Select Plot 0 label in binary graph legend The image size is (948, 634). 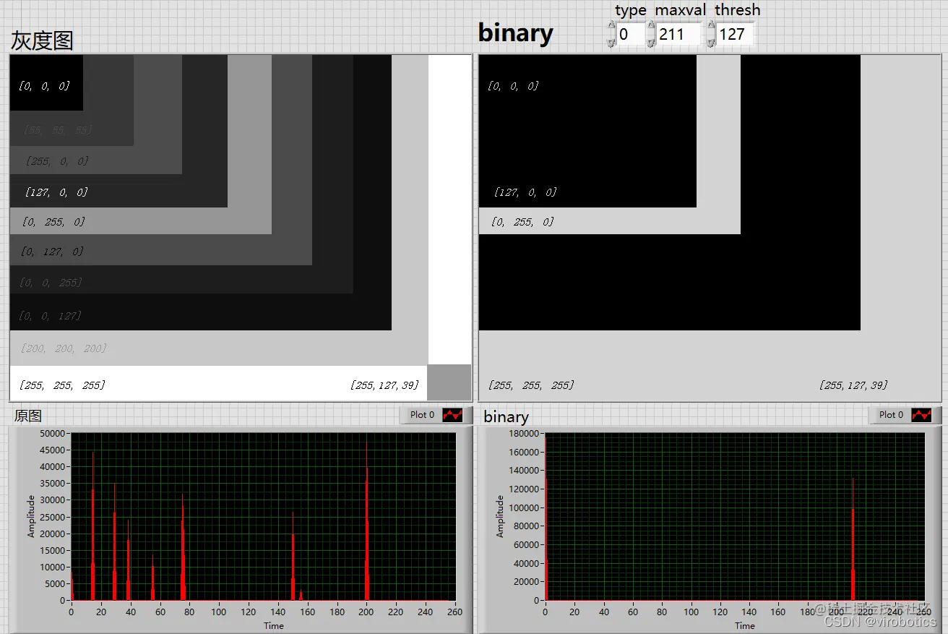[892, 415]
